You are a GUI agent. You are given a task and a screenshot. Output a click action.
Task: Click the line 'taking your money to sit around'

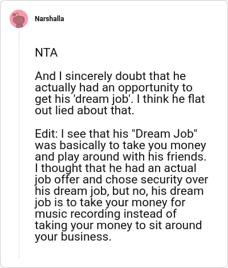[x=119, y=225]
